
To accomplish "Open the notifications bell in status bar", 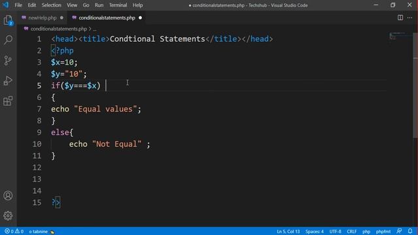I will (x=410, y=231).
